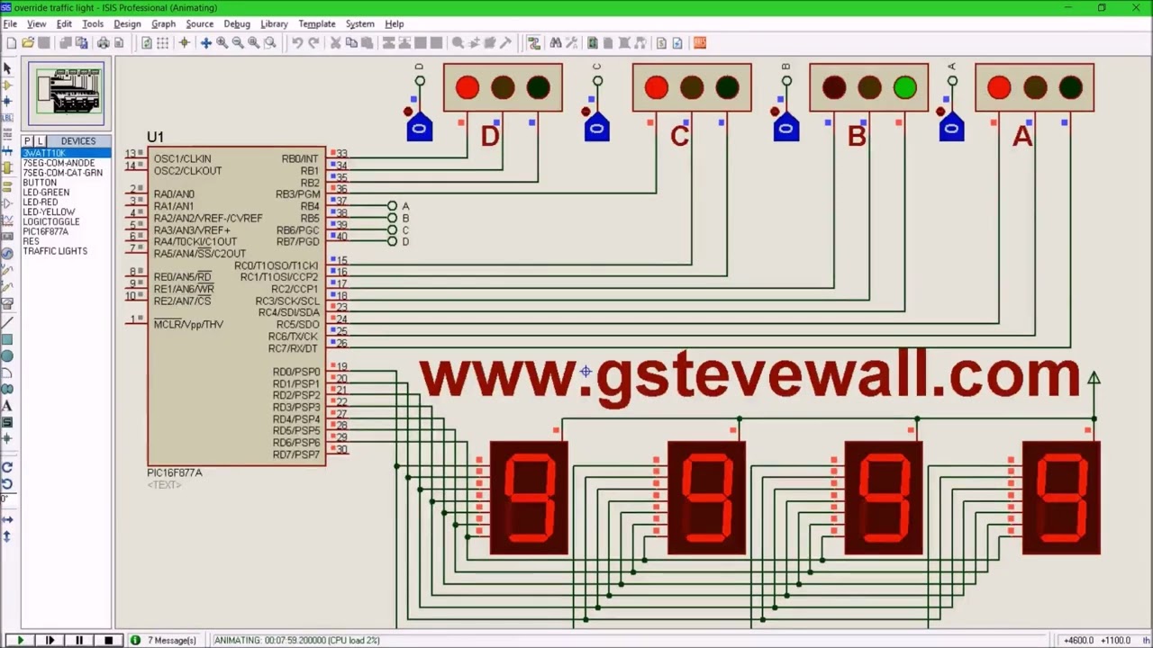Click the L library button

[x=40, y=141]
